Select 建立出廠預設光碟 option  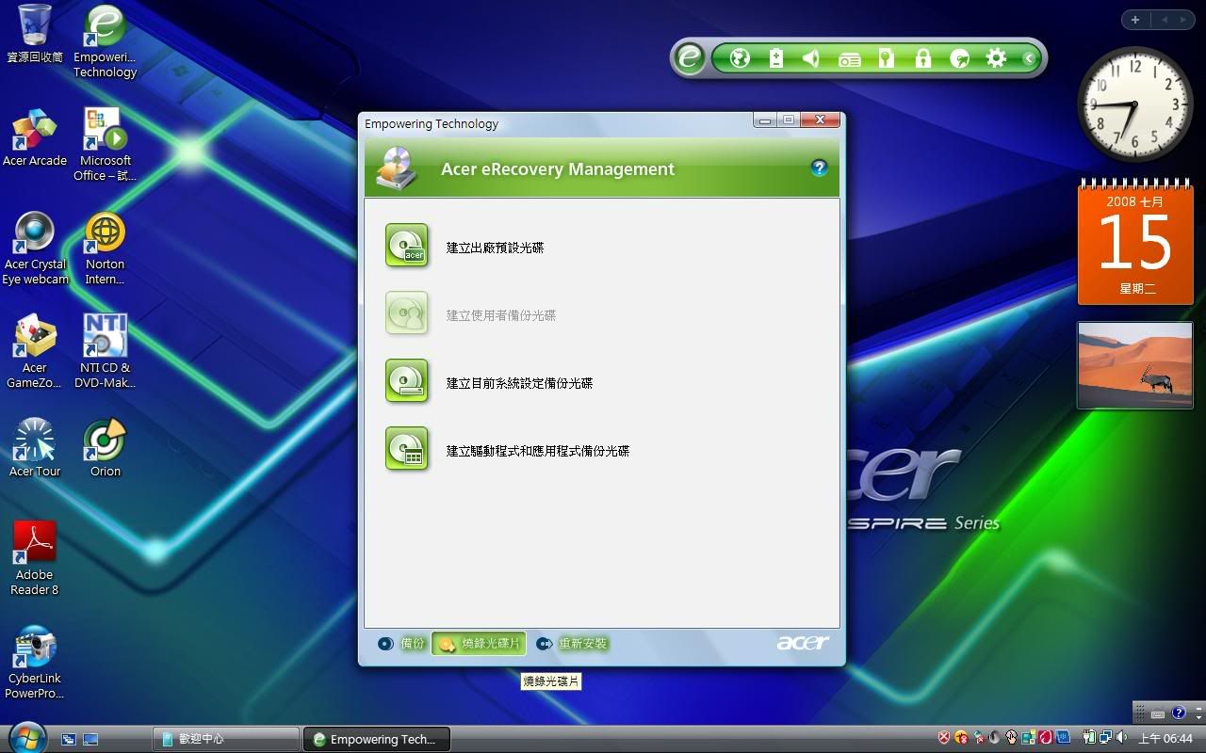tap(495, 248)
